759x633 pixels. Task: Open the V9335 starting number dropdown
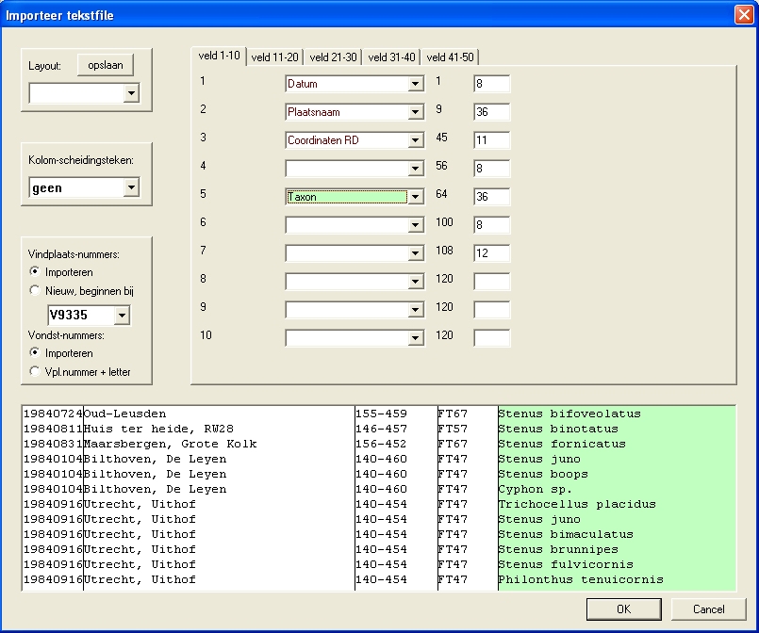pyautogui.click(x=121, y=316)
